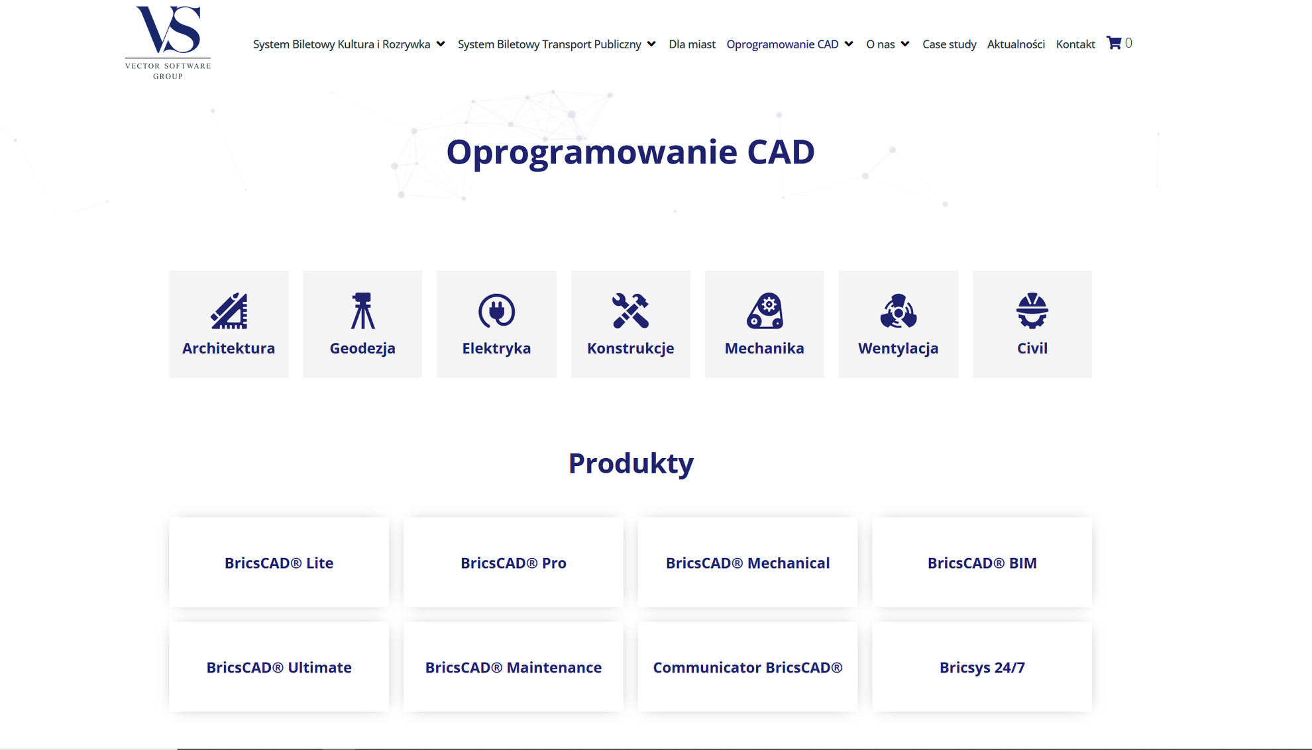The width and height of the screenshot is (1312, 750).
Task: Click the Vector Software Group logo
Action: tap(168, 43)
